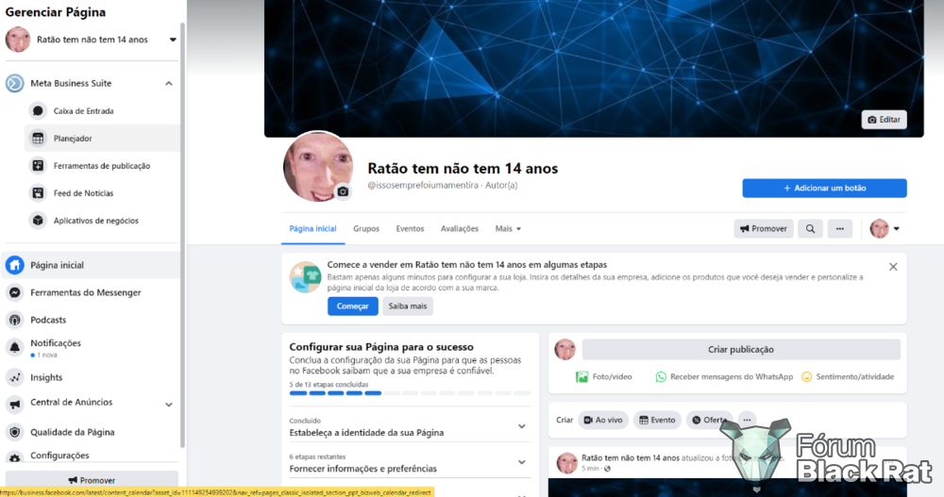Screen dimensions: 944x497
Task: Switch to the Página inicial tab
Action: (x=312, y=228)
